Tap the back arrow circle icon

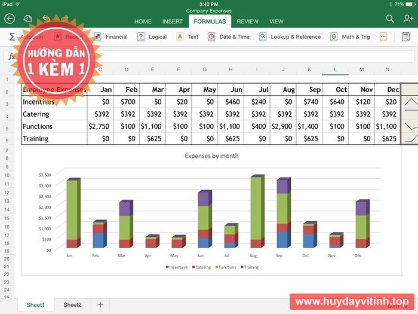click(x=10, y=19)
